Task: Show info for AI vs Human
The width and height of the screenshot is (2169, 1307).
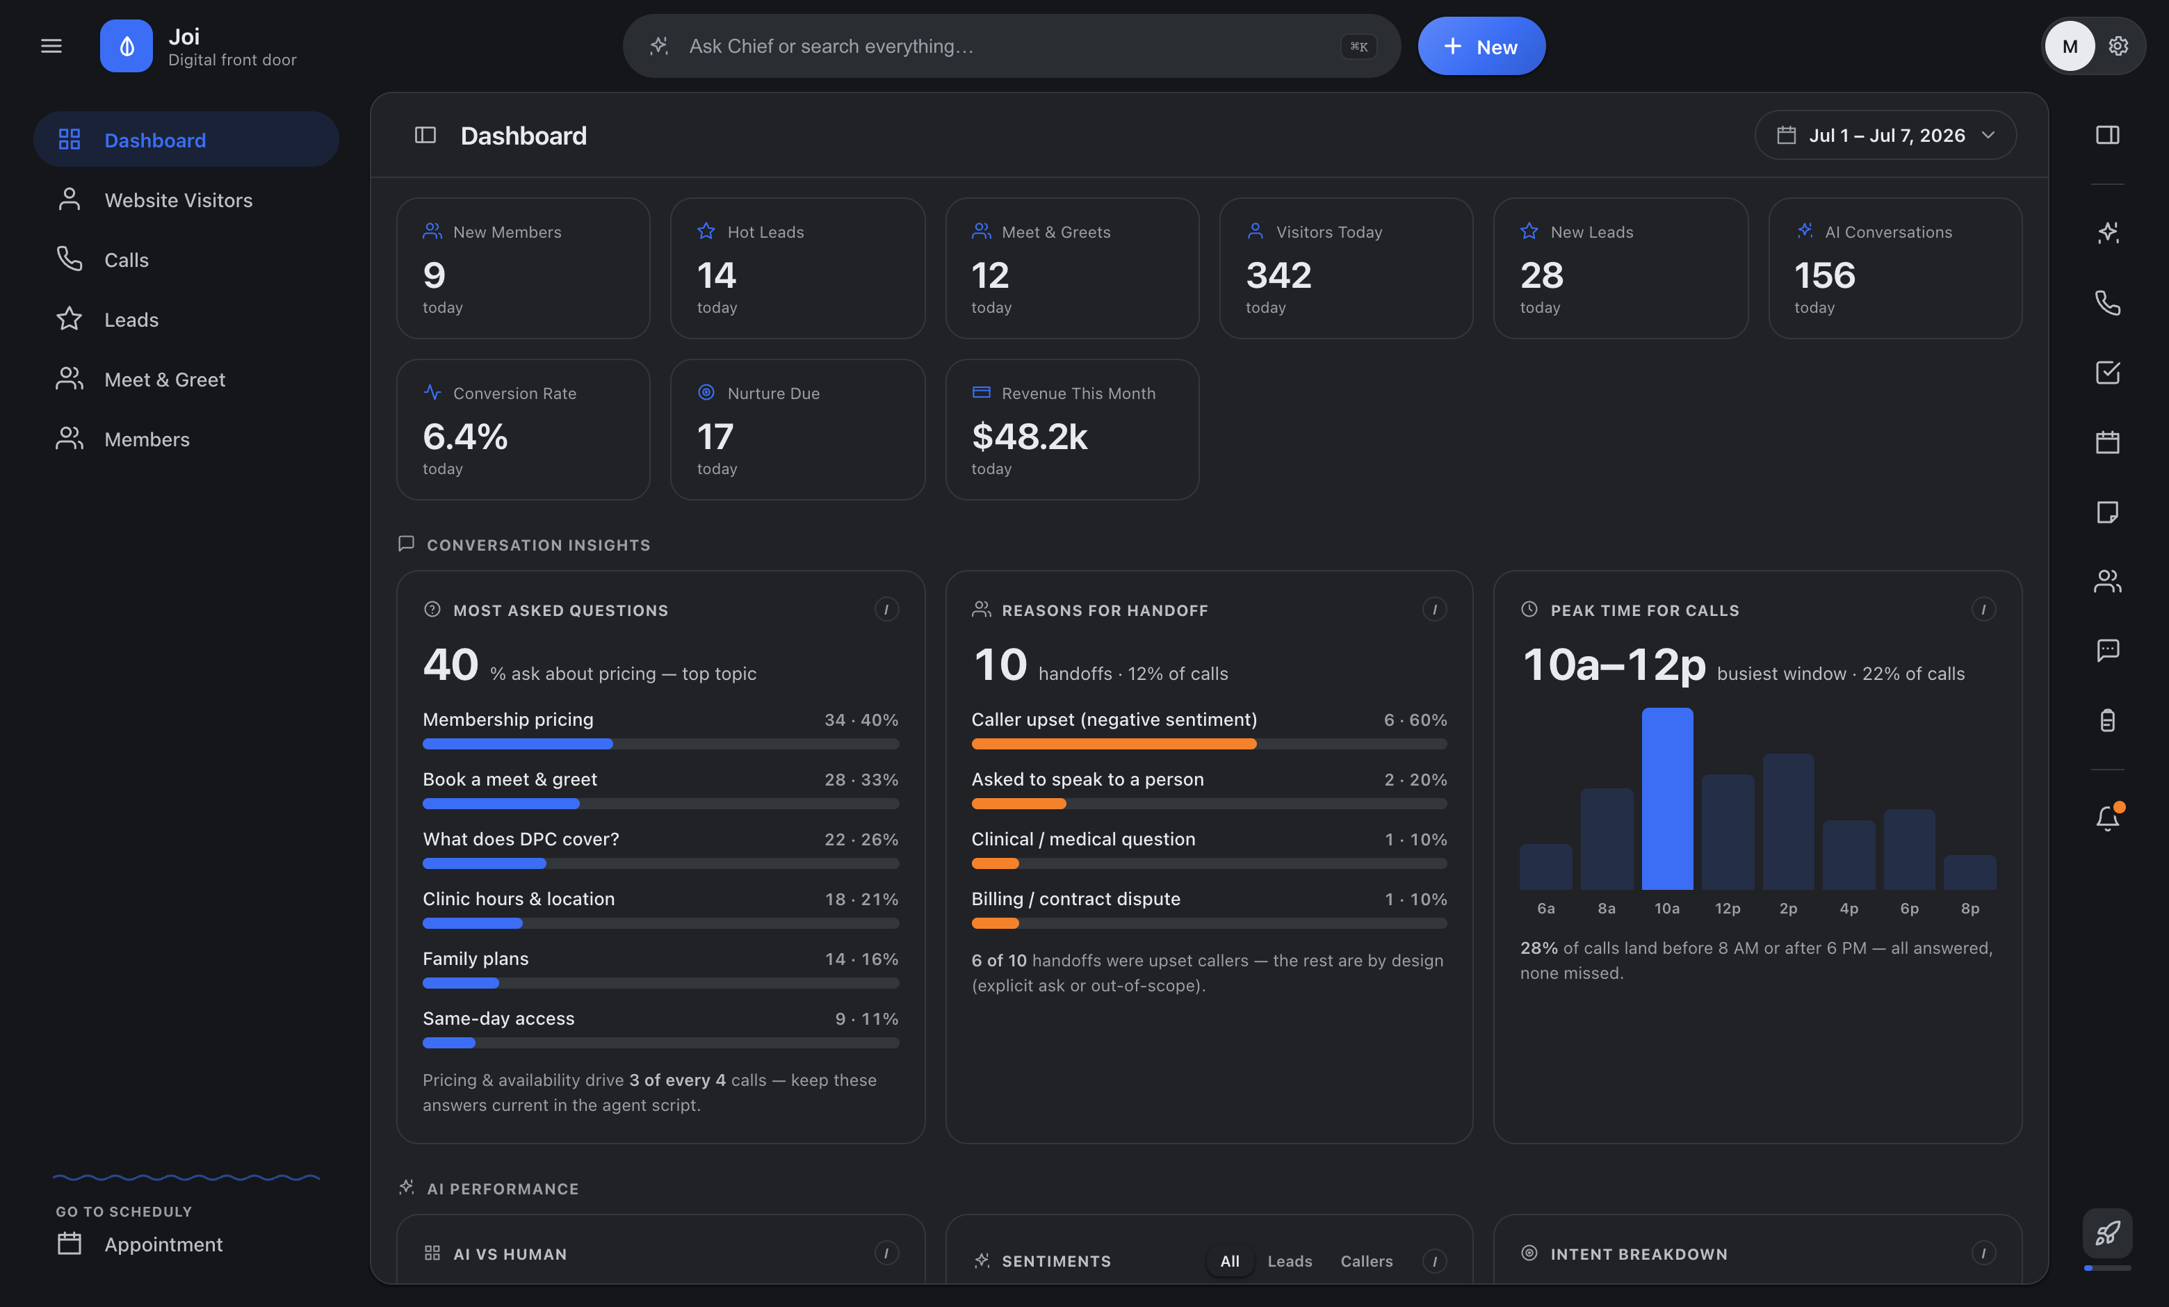Action: click(x=886, y=1253)
